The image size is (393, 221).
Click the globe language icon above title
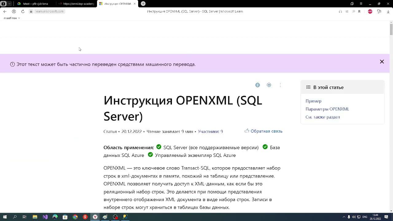click(258, 85)
